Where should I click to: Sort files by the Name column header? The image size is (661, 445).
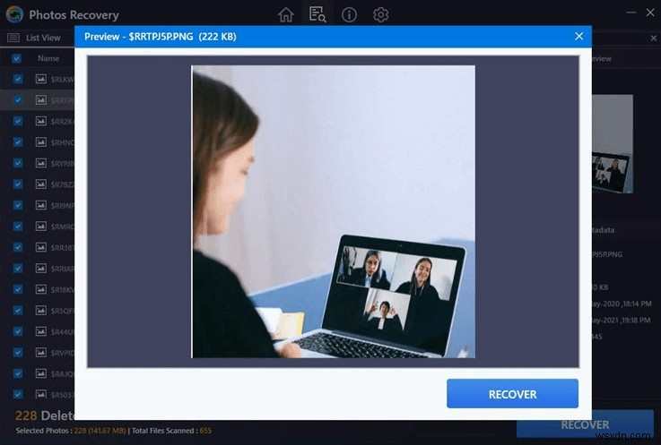48,58
